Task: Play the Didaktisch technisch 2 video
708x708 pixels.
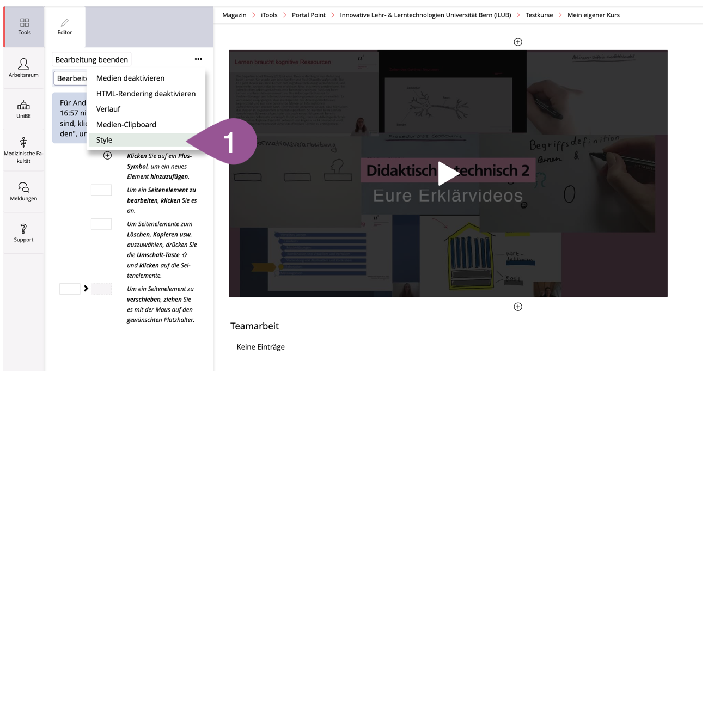Action: click(x=448, y=174)
